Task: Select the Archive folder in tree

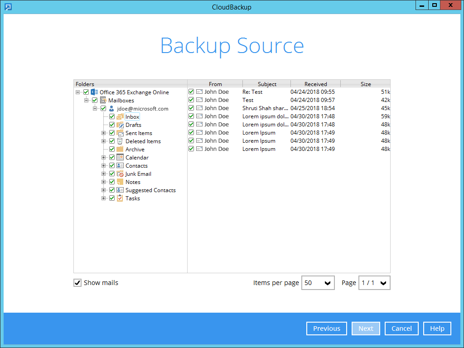Action: pos(135,150)
